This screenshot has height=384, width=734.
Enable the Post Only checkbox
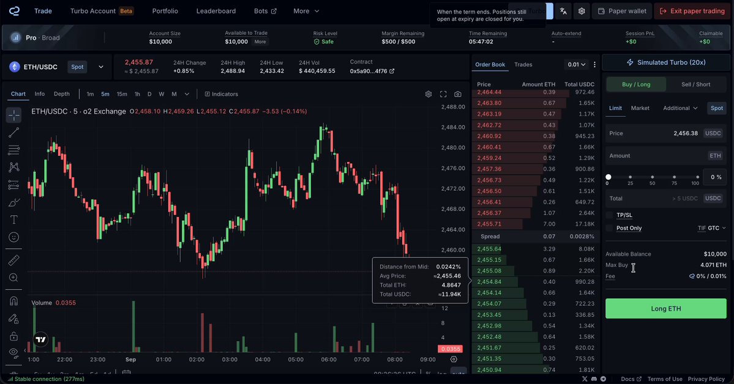[x=609, y=228]
